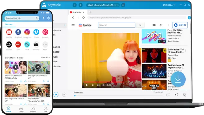Play BTS Funny Moments Compilation thumbnail
This screenshot has width=204, height=115.
(16, 67)
